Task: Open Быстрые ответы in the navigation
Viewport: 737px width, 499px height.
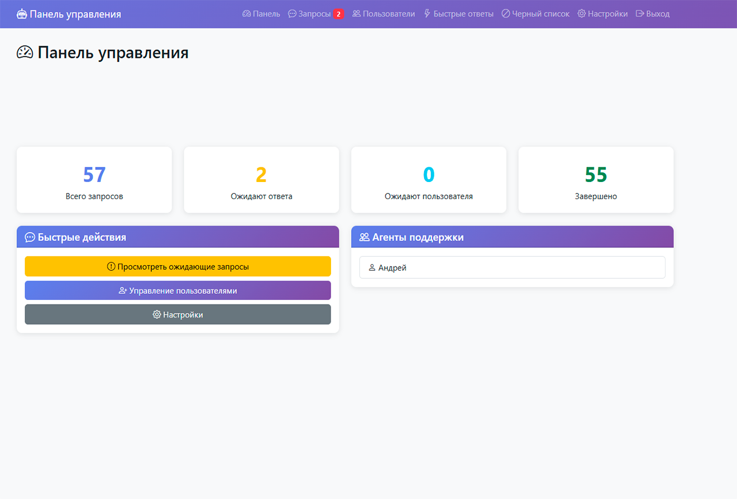Action: click(x=463, y=14)
